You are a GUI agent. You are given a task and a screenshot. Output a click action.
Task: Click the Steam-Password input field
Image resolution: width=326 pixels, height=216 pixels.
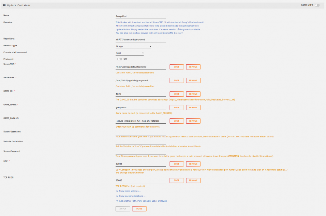[x=141, y=152]
